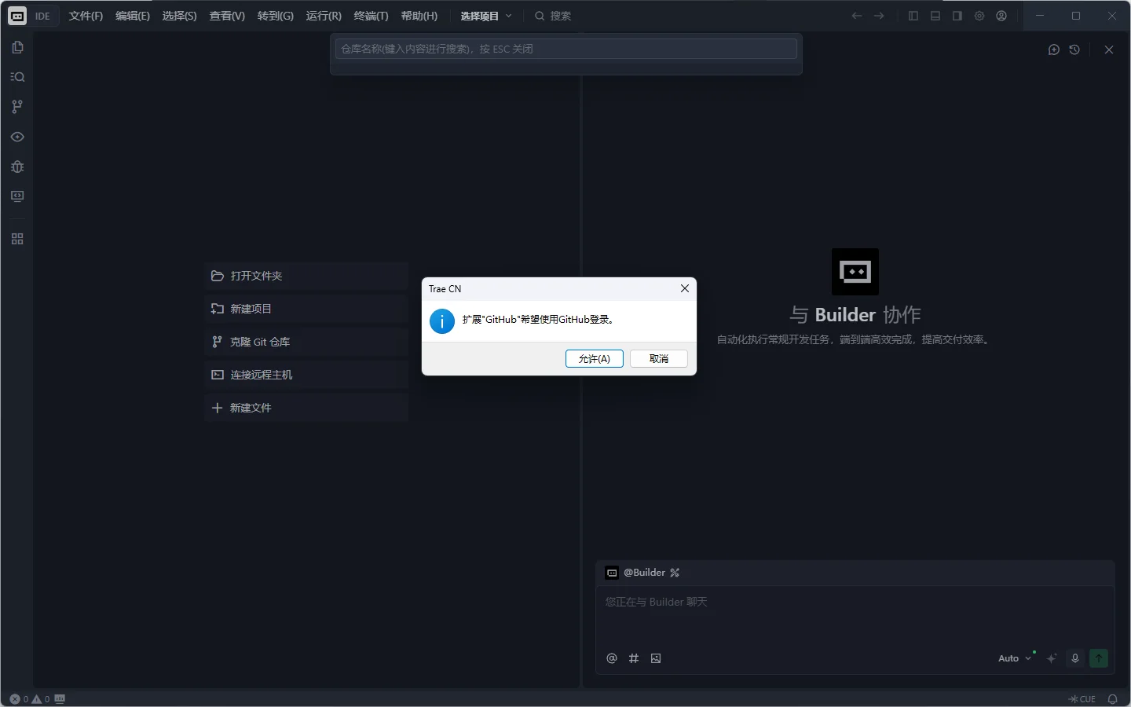Open the Run and Debug bug icon

coord(17,167)
